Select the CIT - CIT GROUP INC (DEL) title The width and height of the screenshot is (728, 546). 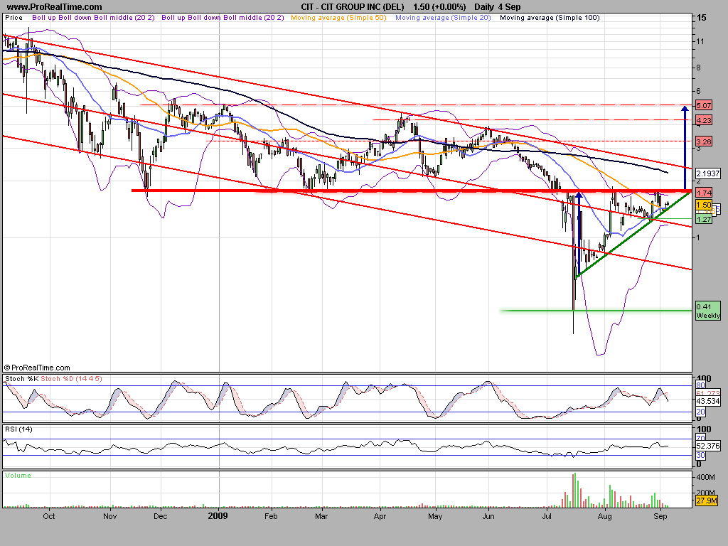tap(353, 7)
